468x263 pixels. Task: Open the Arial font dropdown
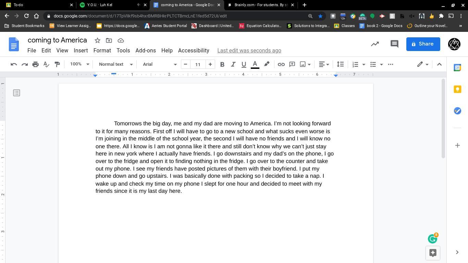(160, 64)
